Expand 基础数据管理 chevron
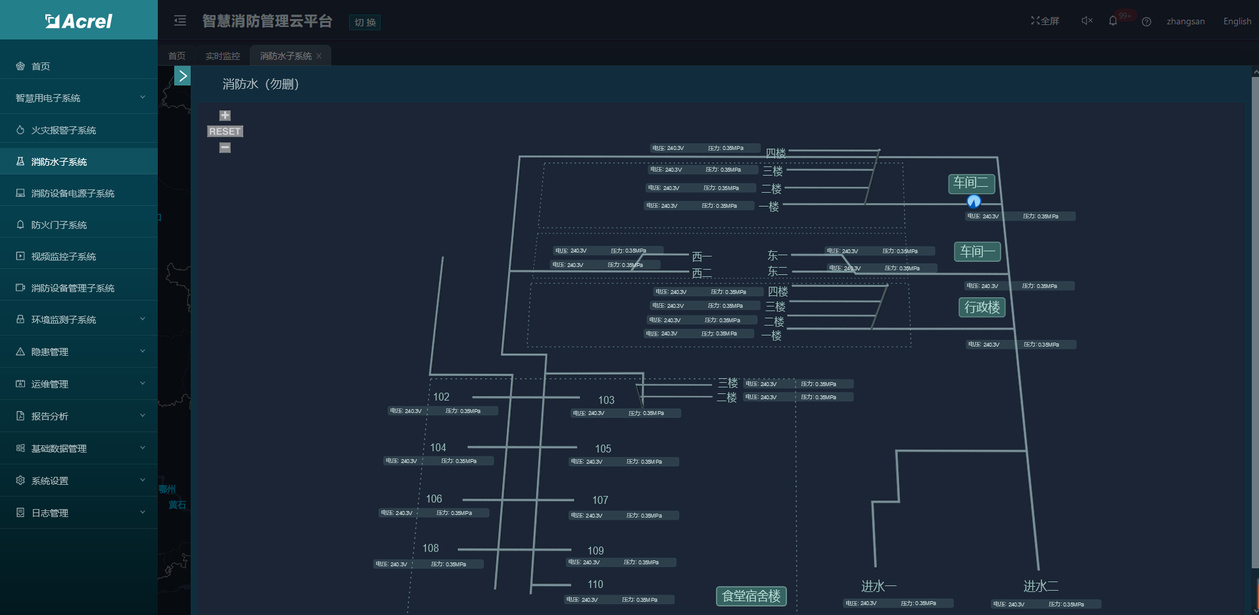This screenshot has height=615, width=1259. pos(143,448)
